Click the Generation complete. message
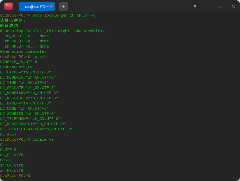Image resolution: width=240 pixels, height=181 pixels. 23,51
